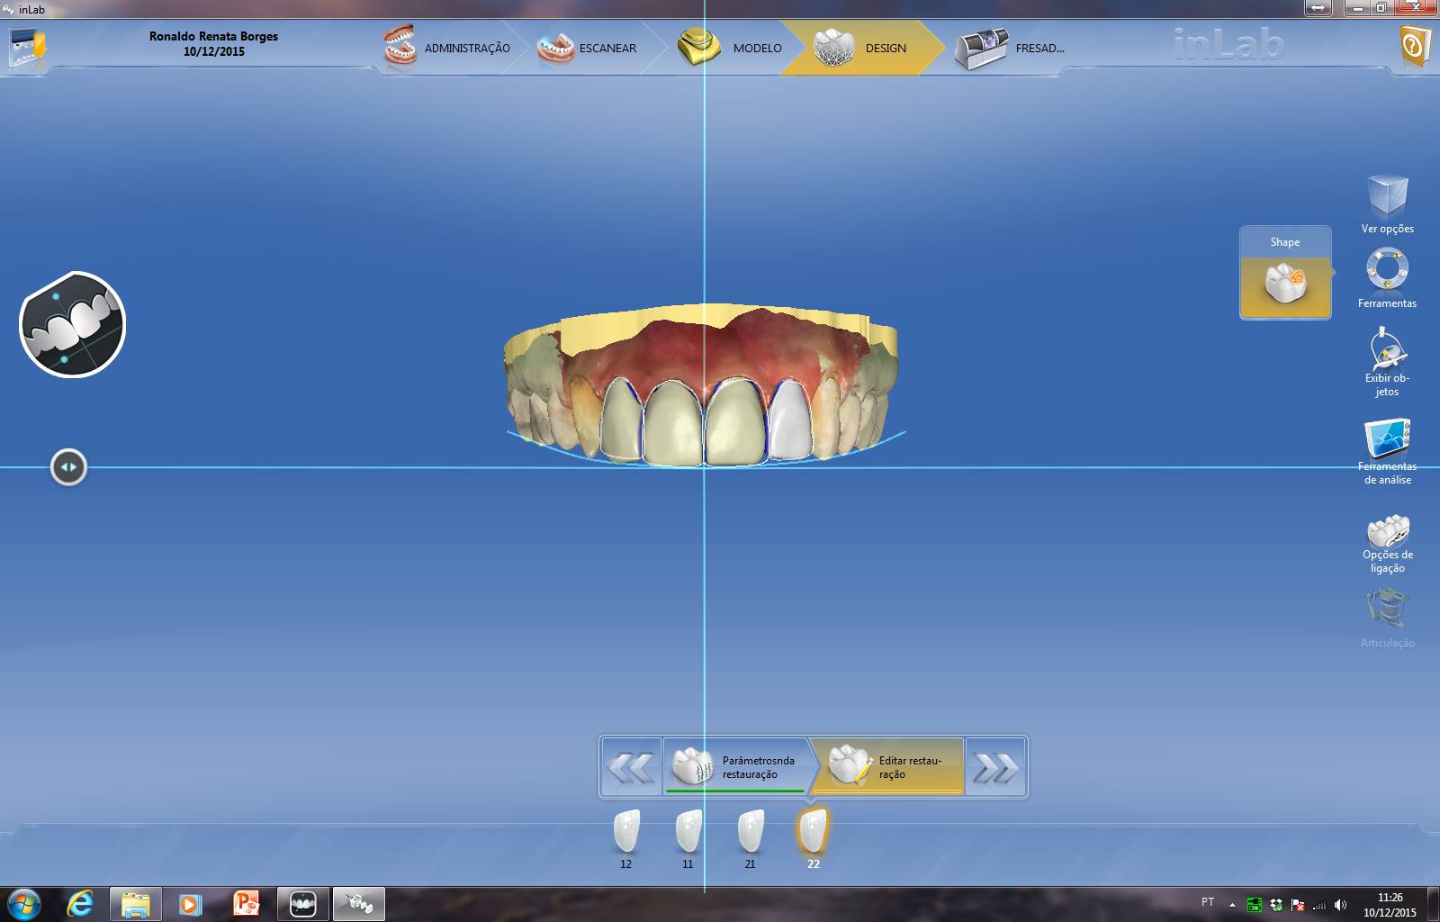Collapse to previous step with double-left arrows
This screenshot has height=922, width=1440.
(631, 766)
